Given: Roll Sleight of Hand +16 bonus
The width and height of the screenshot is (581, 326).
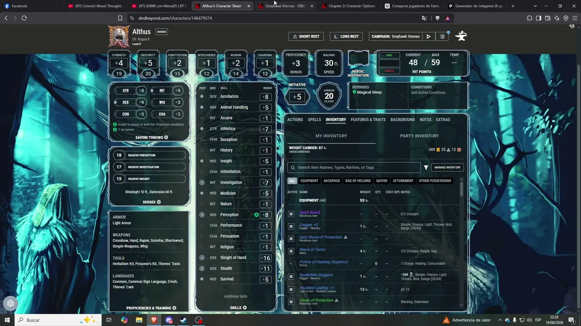Looking at the screenshot, I should 266,258.
